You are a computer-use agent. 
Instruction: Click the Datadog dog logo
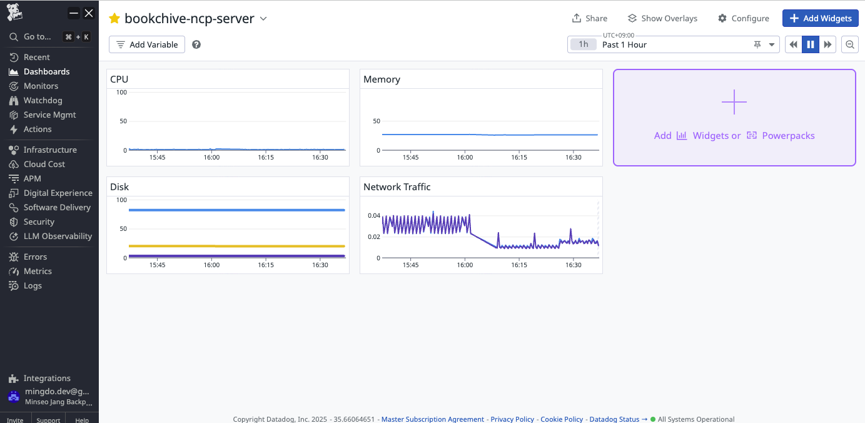(14, 11)
